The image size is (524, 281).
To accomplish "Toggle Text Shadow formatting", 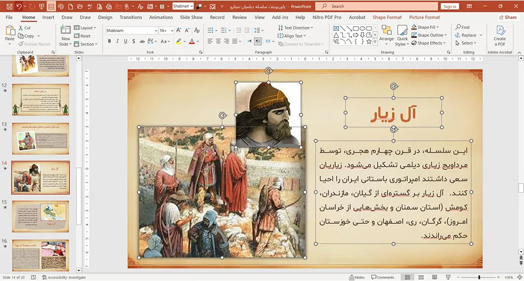I will click(134, 41).
